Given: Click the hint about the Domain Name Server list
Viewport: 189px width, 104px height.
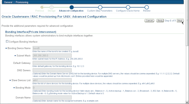Looking at the screenshot, I should tap(106, 75).
